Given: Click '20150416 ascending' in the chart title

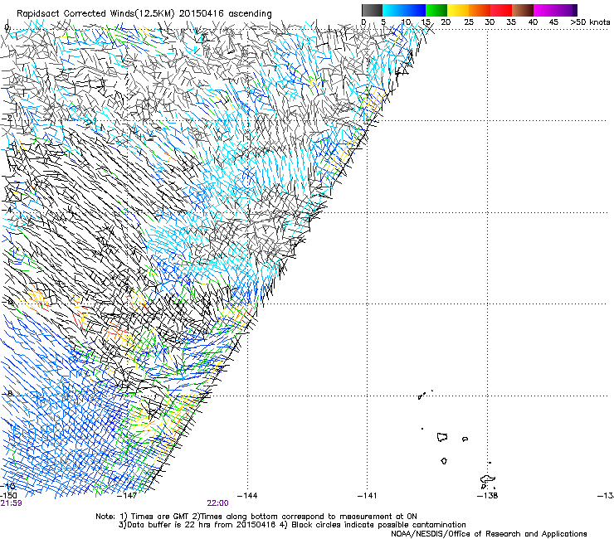Looking at the screenshot, I should [x=225, y=14].
